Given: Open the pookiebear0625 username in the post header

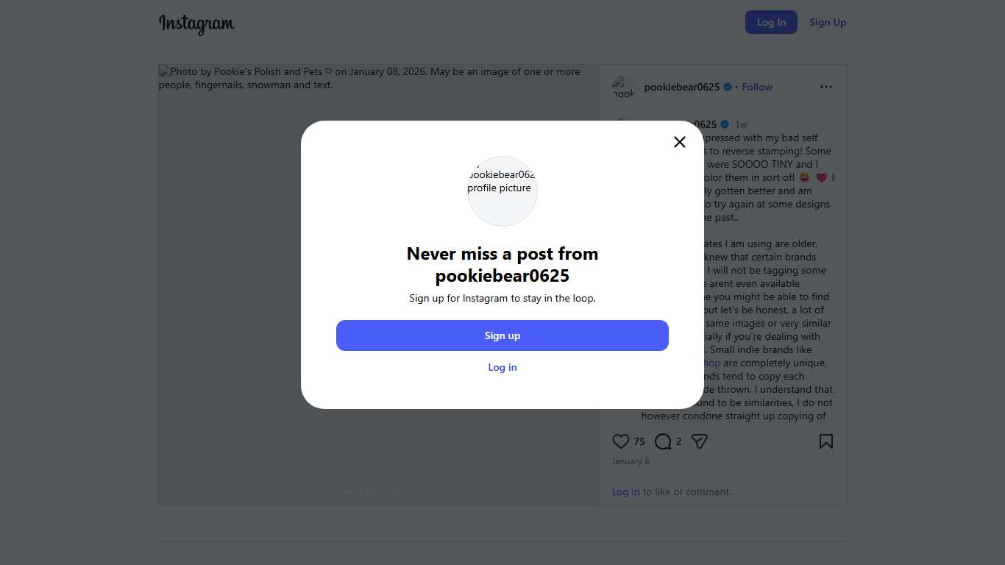Looking at the screenshot, I should pos(681,87).
